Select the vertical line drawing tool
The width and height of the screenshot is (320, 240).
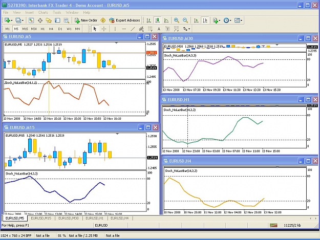(x=115, y=29)
